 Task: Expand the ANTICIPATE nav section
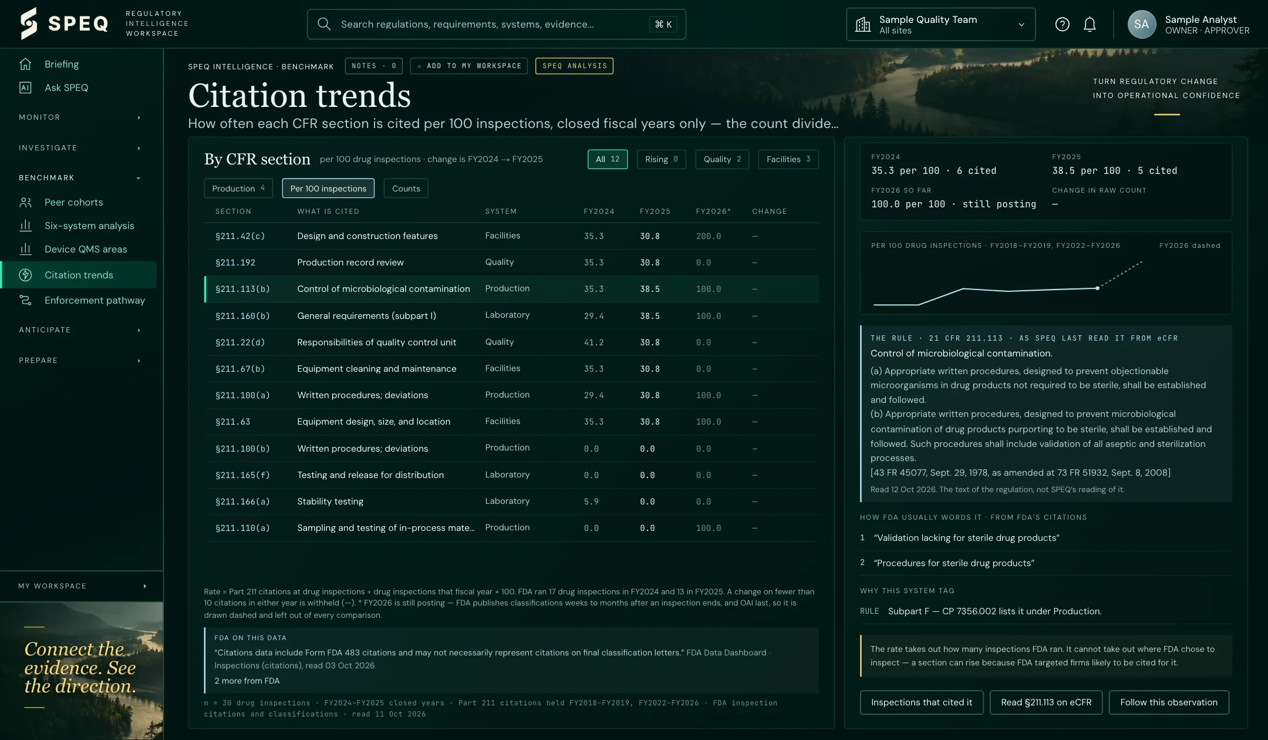pyautogui.click(x=81, y=330)
